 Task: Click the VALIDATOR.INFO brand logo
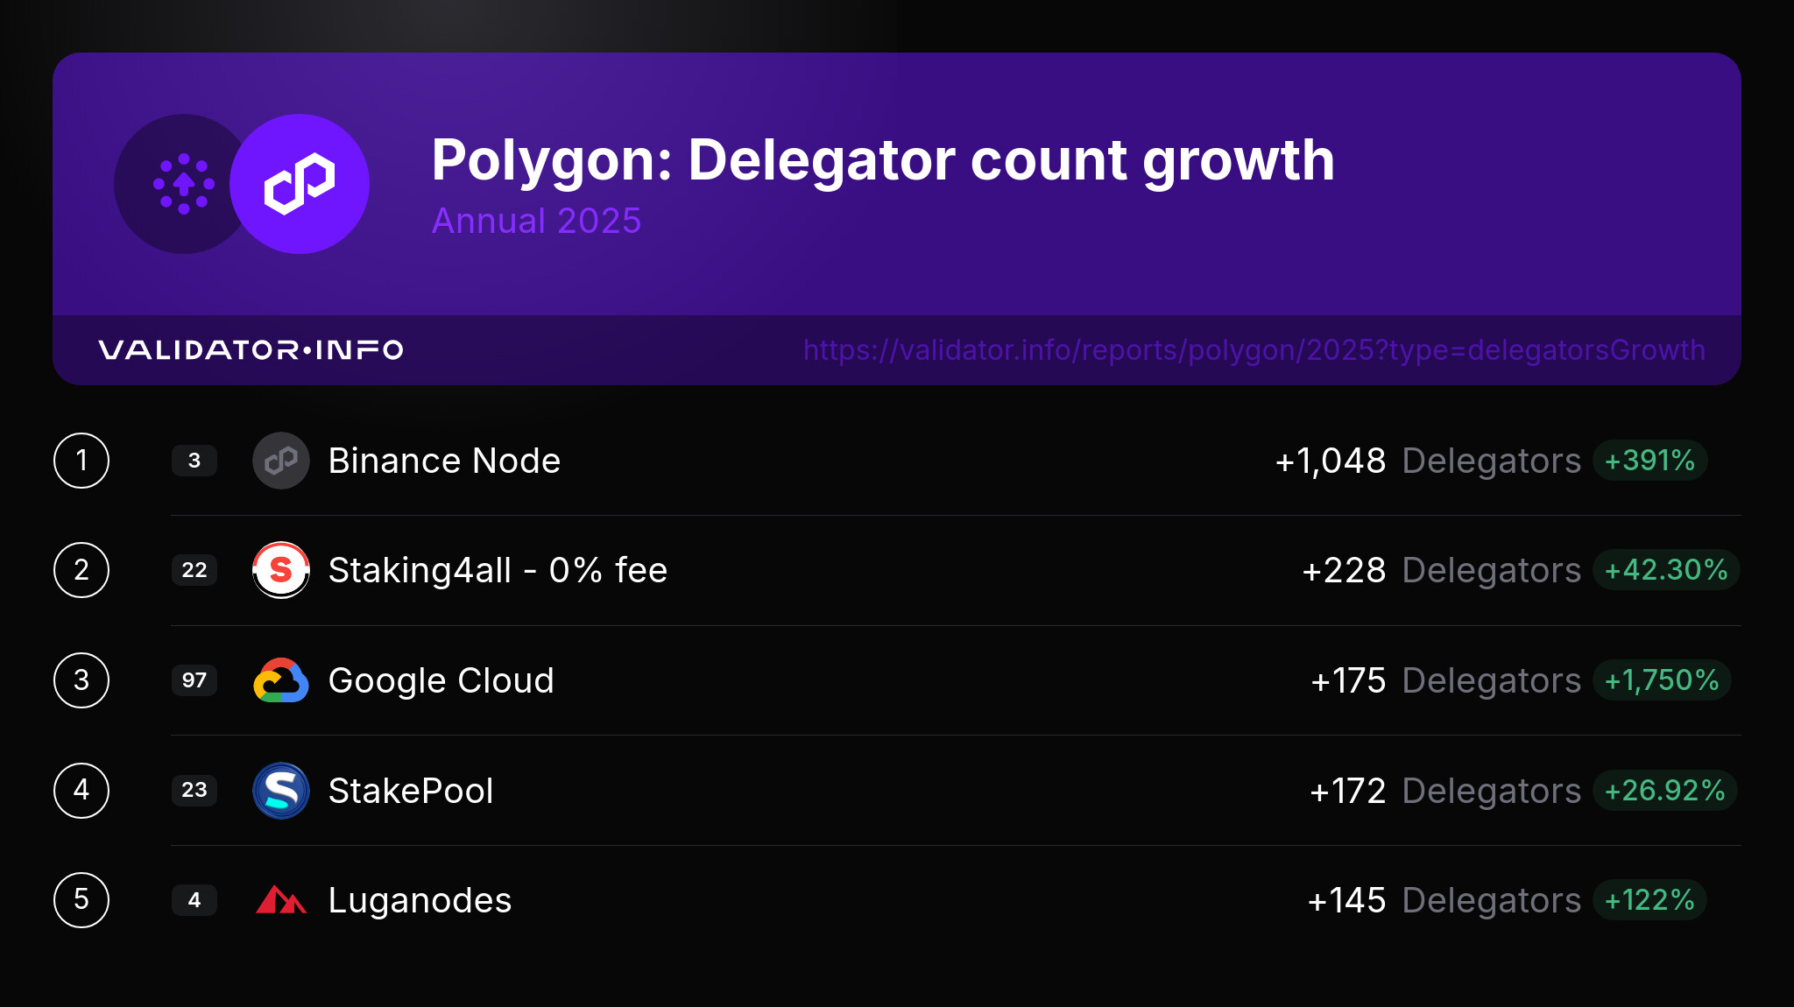pos(251,350)
